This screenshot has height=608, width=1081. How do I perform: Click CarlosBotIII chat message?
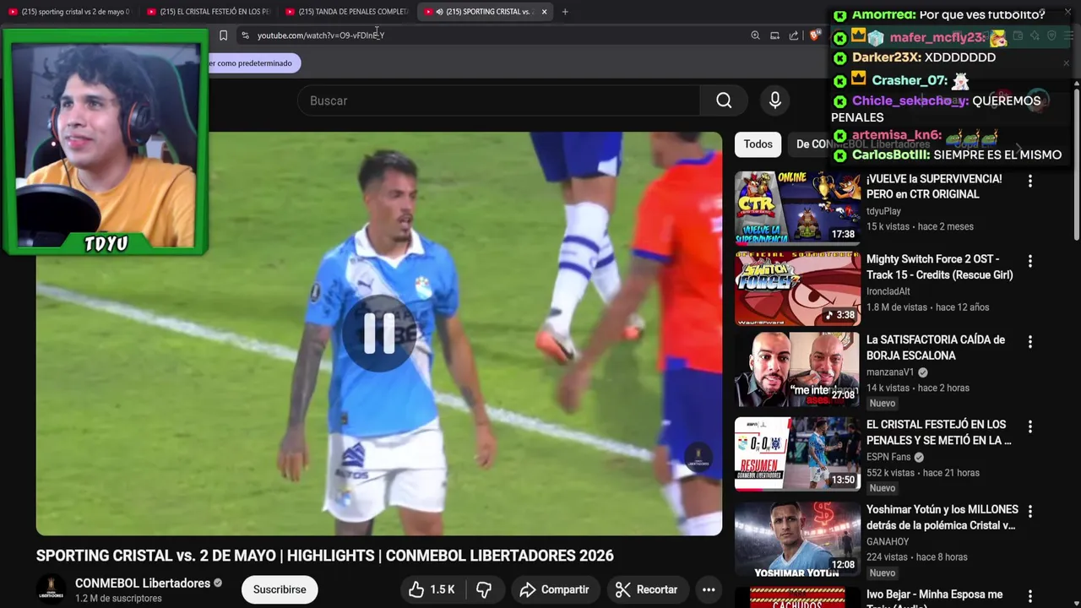tap(948, 155)
